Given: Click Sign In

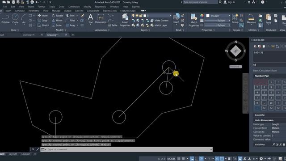Looking at the screenshot, I should pyautogui.click(x=229, y=2).
